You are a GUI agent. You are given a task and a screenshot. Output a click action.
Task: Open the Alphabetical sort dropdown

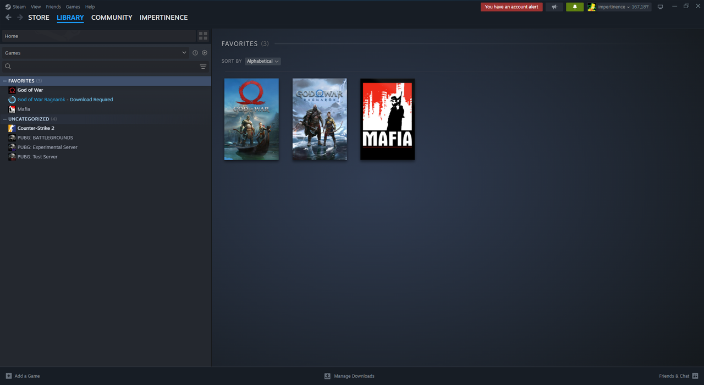[263, 61]
